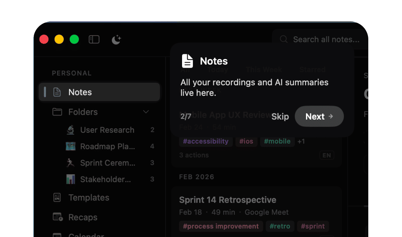Click the map icon beside Roadmap Pla...
This screenshot has height=237, width=402.
coord(71,146)
